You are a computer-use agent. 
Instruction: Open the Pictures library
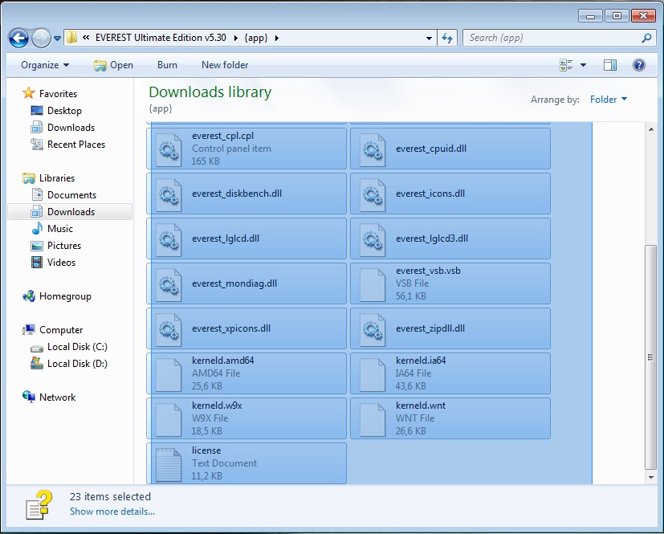click(x=64, y=246)
